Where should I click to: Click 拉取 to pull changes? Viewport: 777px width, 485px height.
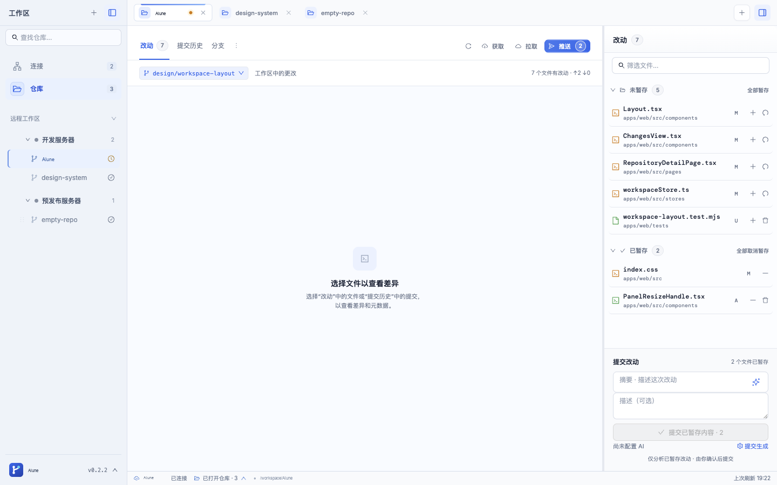[x=526, y=46]
